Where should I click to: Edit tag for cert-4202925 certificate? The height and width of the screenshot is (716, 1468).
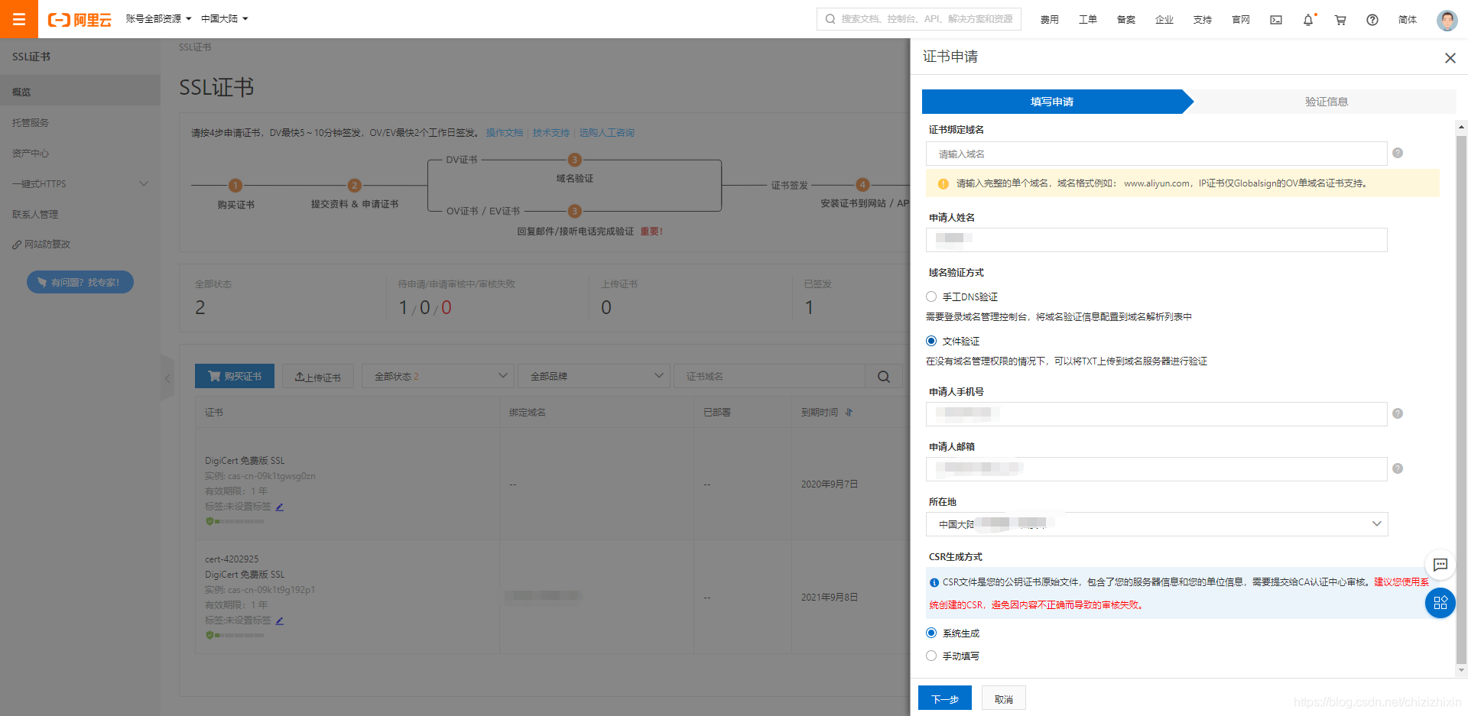coord(280,620)
